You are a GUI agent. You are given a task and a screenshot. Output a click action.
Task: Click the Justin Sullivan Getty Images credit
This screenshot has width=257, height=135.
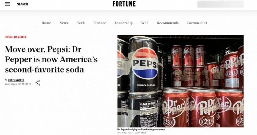click(x=132, y=133)
